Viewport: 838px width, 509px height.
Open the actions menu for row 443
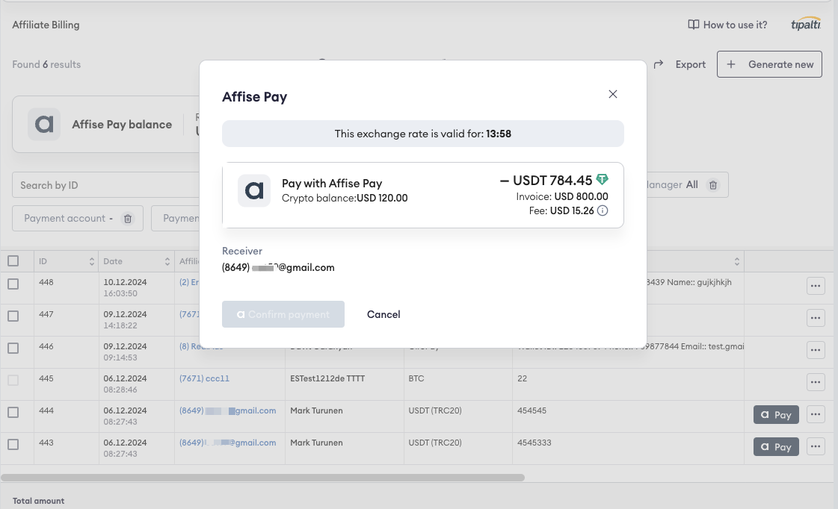click(x=815, y=446)
